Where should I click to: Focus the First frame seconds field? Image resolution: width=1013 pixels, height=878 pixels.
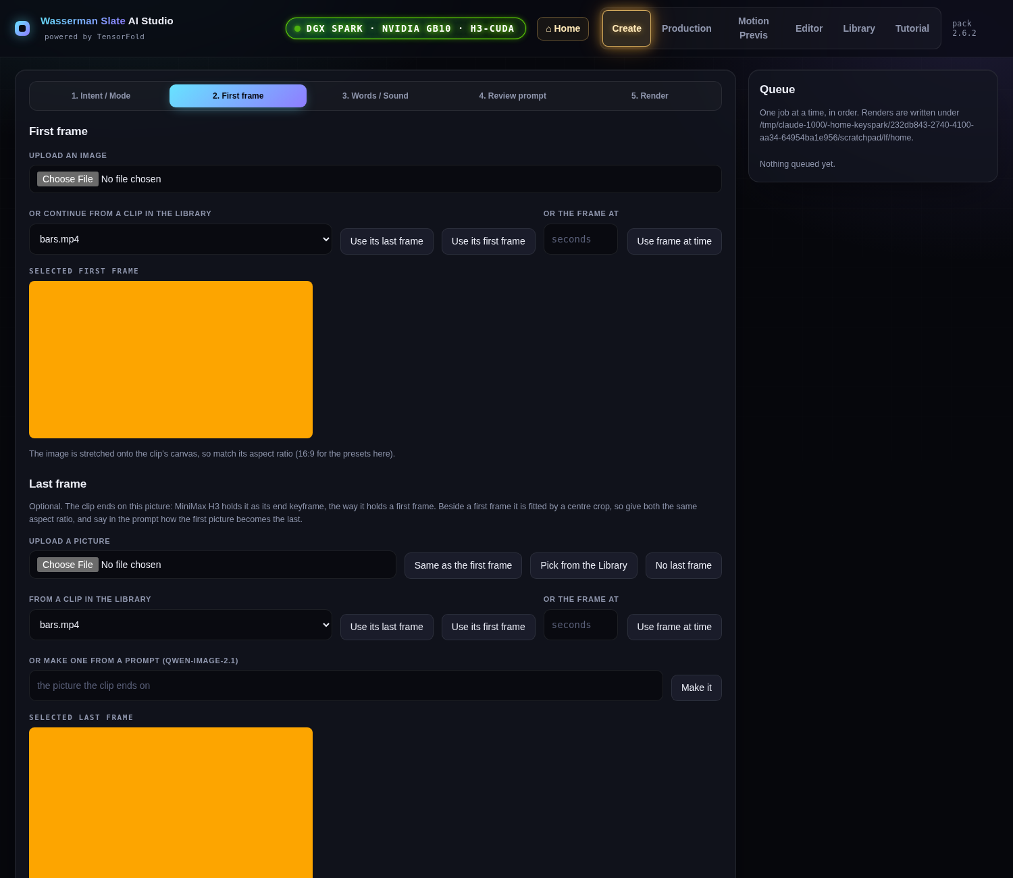[581, 239]
